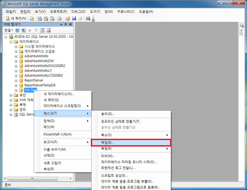Click the Analysis Services MDX Query icon
The width and height of the screenshot is (247, 190).
(x=39, y=18)
